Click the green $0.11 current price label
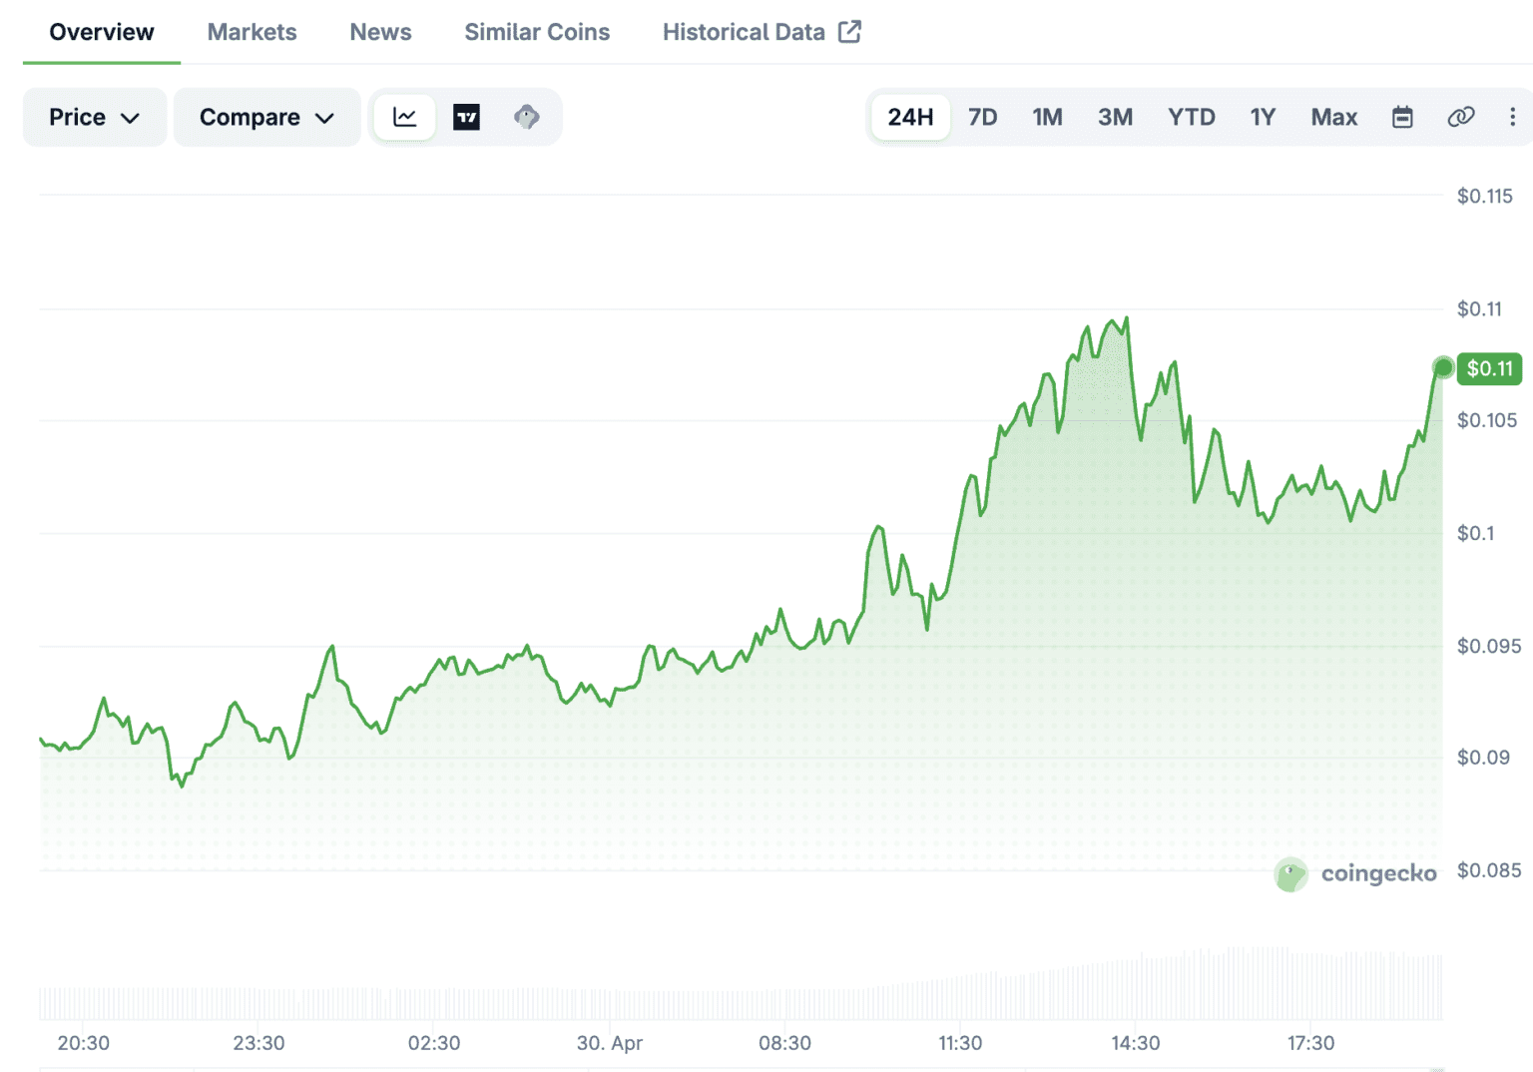Viewport: 1533px width, 1072px height. [x=1489, y=368]
